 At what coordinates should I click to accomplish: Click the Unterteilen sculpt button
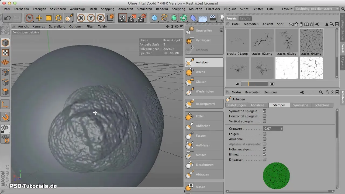pos(204,30)
